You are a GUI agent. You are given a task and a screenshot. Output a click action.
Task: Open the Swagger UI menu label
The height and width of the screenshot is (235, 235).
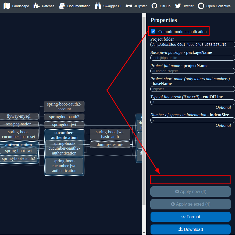tap(112, 6)
